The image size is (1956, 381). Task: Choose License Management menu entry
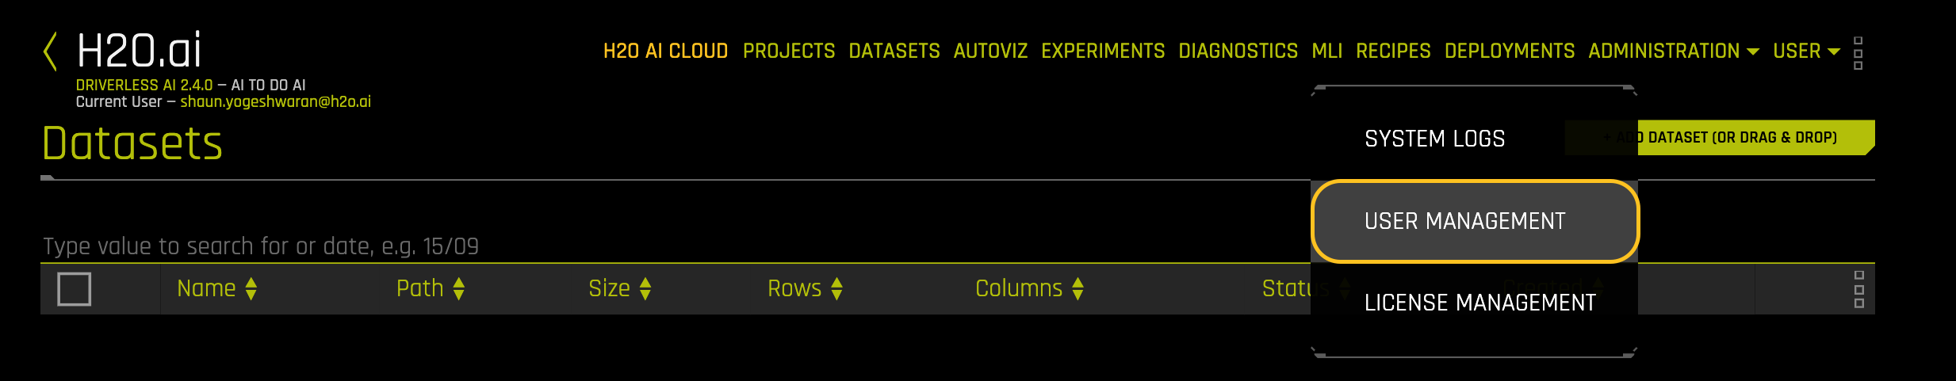[1479, 303]
